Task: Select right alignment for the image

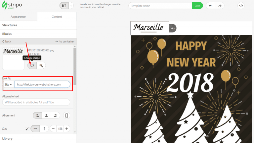Action: [x=56, y=115]
